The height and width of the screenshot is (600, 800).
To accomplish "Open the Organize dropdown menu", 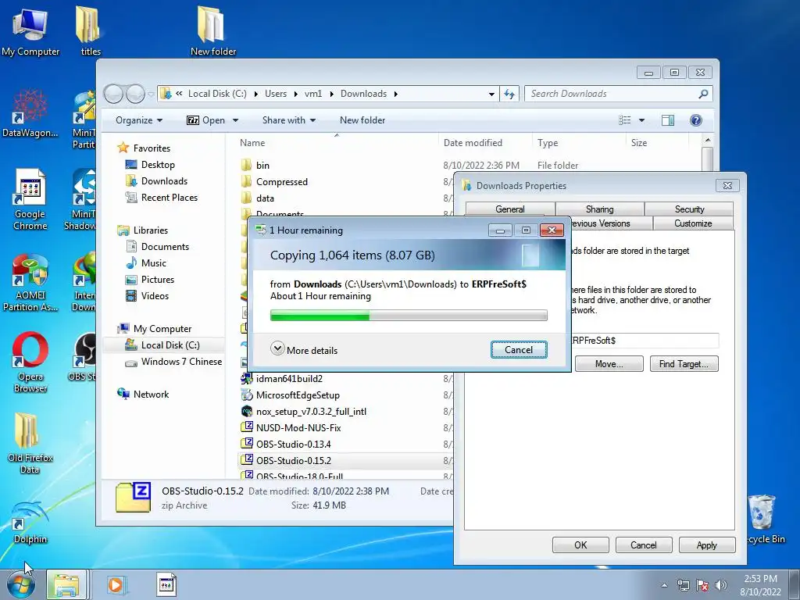I will (139, 120).
